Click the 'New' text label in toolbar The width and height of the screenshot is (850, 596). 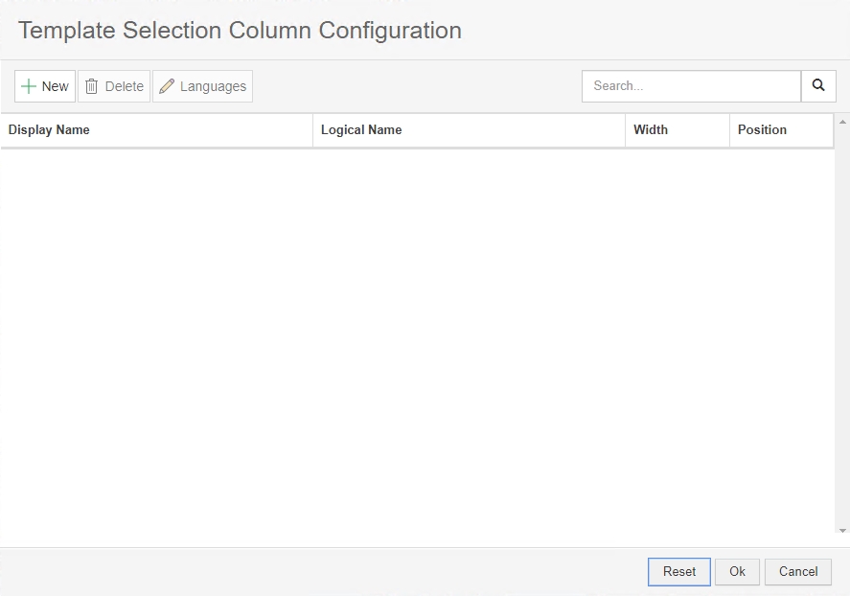(x=56, y=86)
